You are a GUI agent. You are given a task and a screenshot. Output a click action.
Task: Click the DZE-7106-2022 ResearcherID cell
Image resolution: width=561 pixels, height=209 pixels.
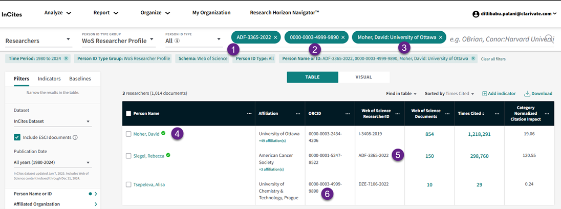click(373, 184)
